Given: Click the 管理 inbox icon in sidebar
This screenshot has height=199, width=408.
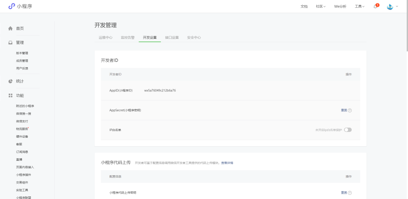Looking at the screenshot, I should 11,43.
